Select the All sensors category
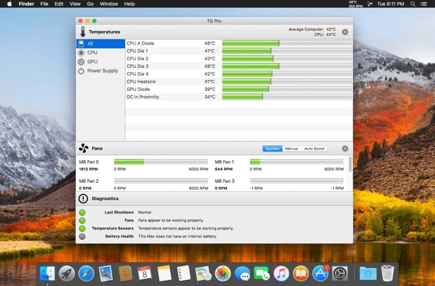Viewport: 435px width, 286px height. click(90, 44)
